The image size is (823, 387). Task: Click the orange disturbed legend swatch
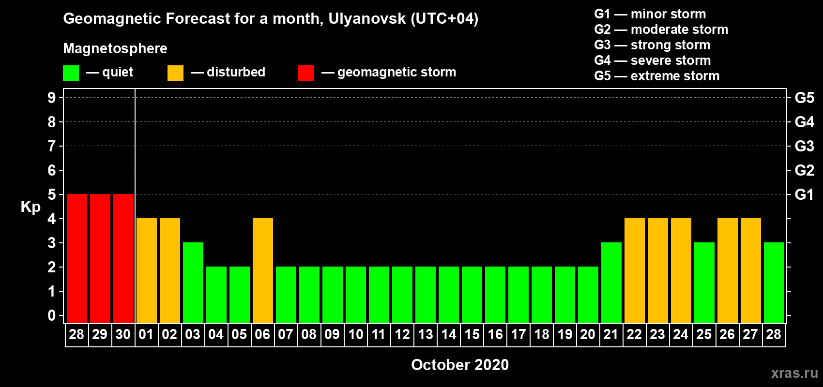click(x=175, y=73)
